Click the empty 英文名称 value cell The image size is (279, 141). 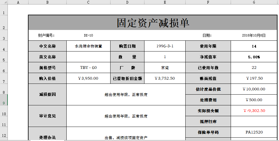(x=88, y=57)
